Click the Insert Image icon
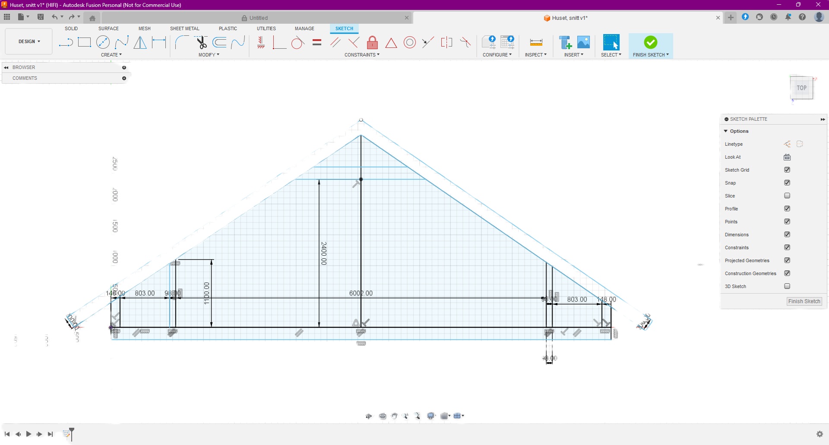 583,42
